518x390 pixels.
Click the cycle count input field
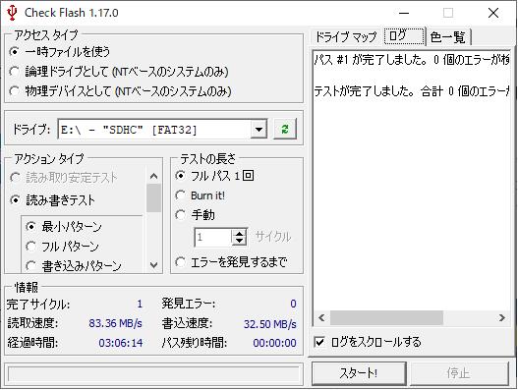click(213, 237)
